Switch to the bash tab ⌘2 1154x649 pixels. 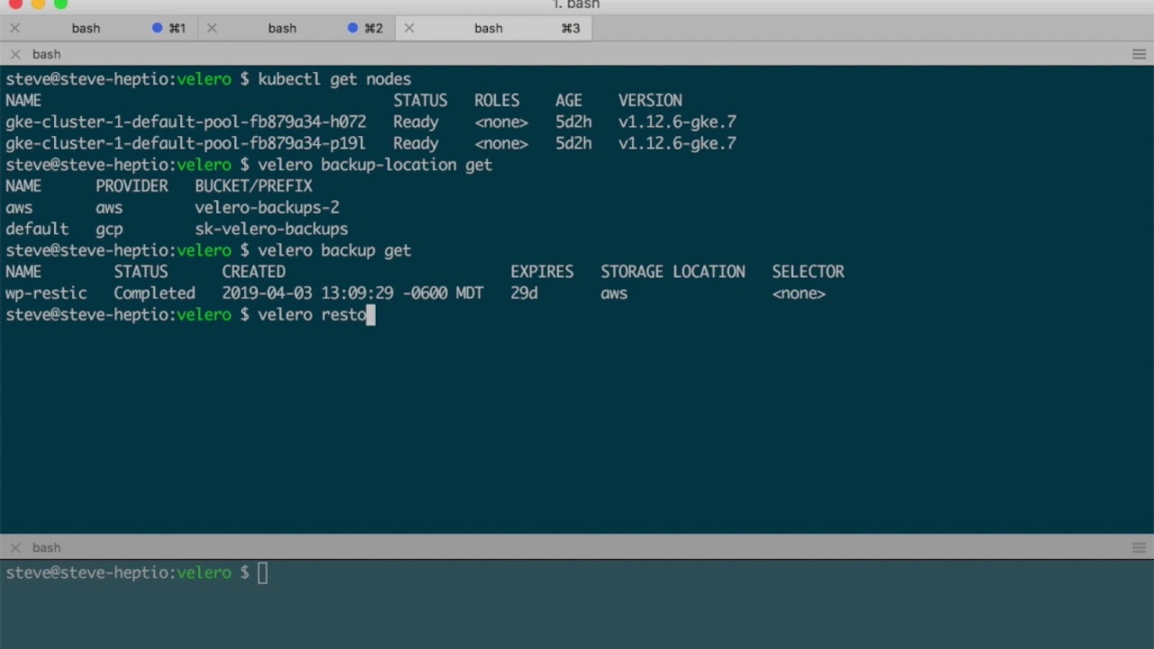(x=282, y=28)
